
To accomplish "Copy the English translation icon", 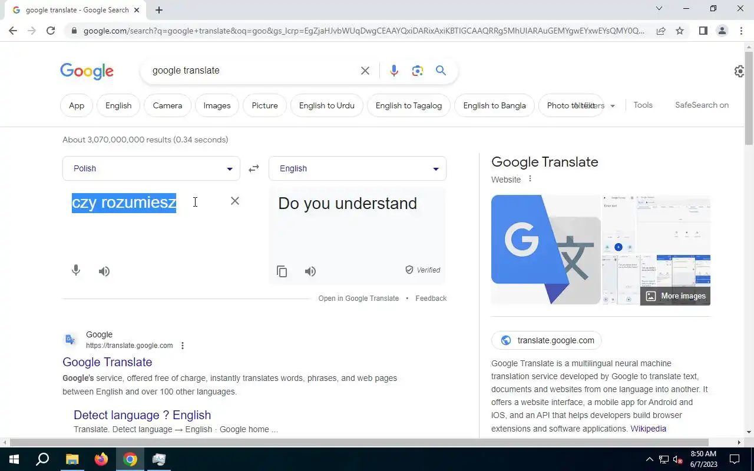I will click(x=282, y=271).
